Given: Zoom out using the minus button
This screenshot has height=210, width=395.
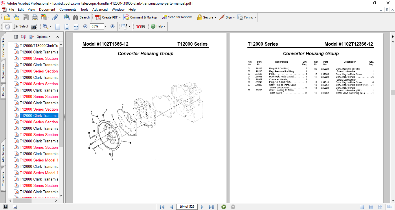Looking at the screenshot, I should (x=85, y=26).
